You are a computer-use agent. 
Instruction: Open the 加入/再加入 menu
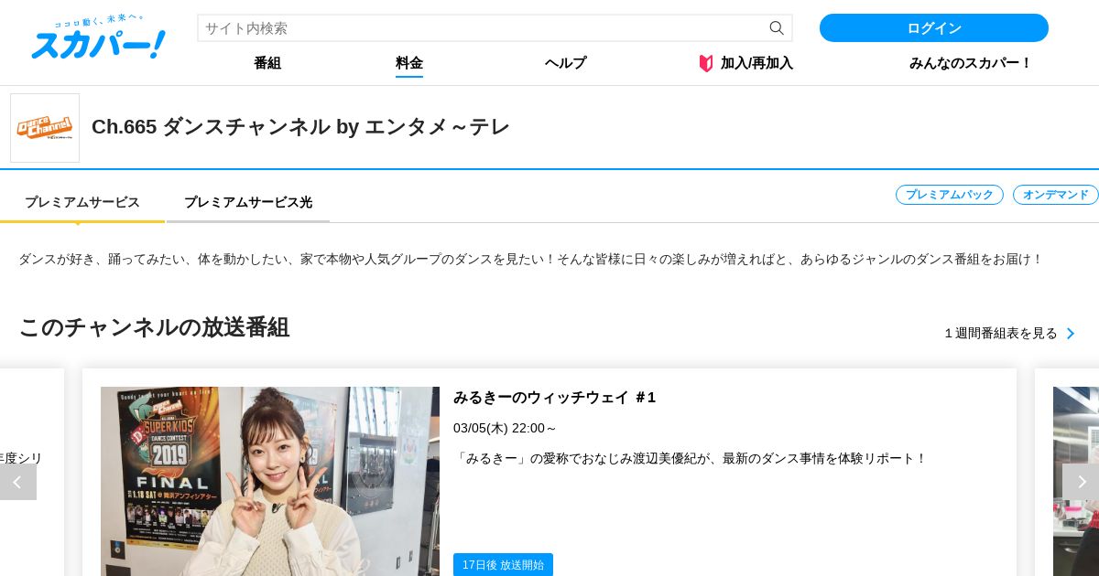pos(756,63)
